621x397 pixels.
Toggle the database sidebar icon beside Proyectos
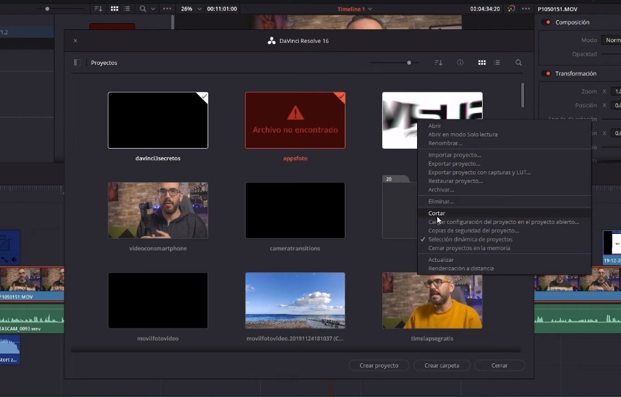tap(77, 62)
